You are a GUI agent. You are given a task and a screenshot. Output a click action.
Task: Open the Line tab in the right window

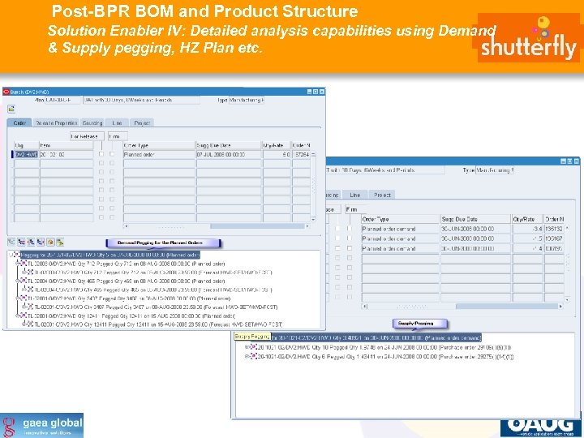click(355, 195)
